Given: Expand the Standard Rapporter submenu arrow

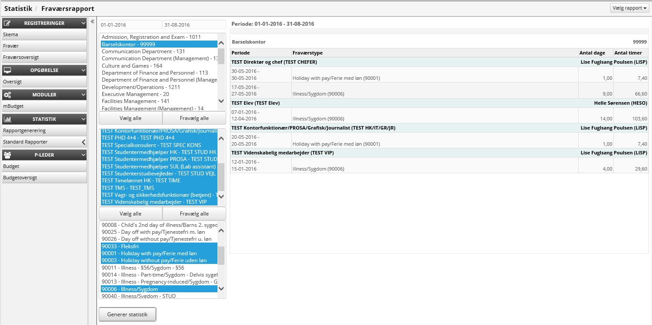Looking at the screenshot, I should pos(83,142).
